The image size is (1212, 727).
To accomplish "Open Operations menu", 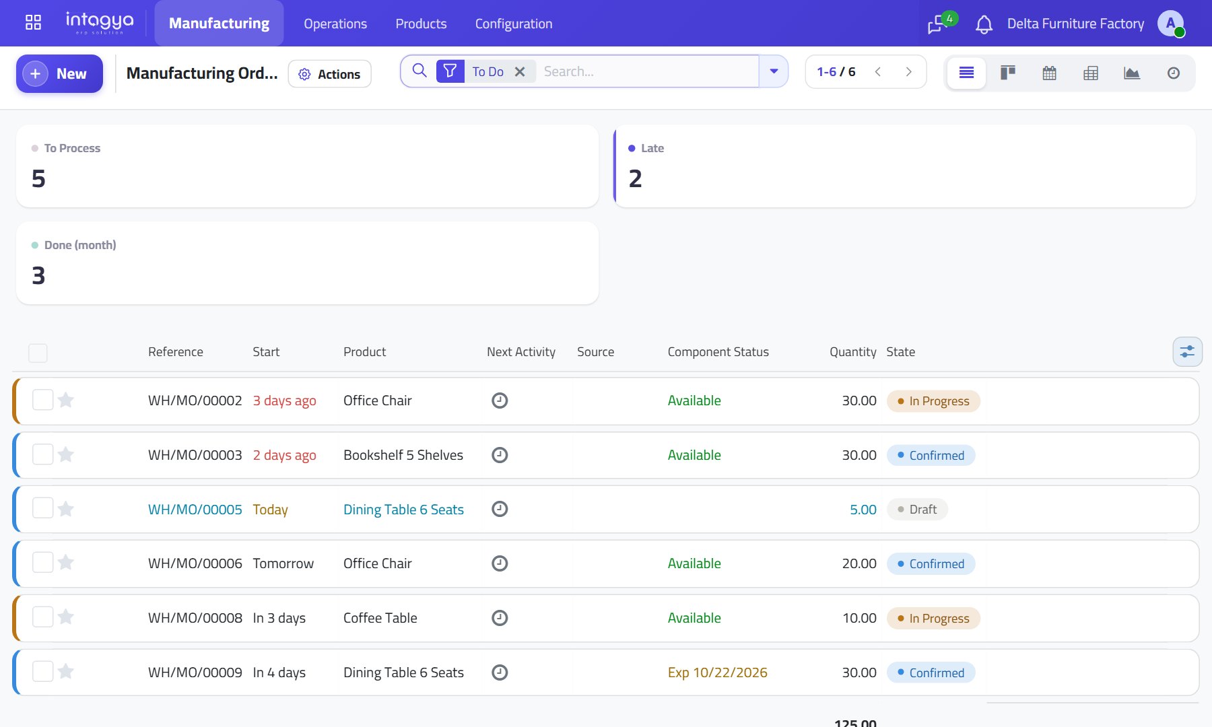I will click(x=335, y=24).
